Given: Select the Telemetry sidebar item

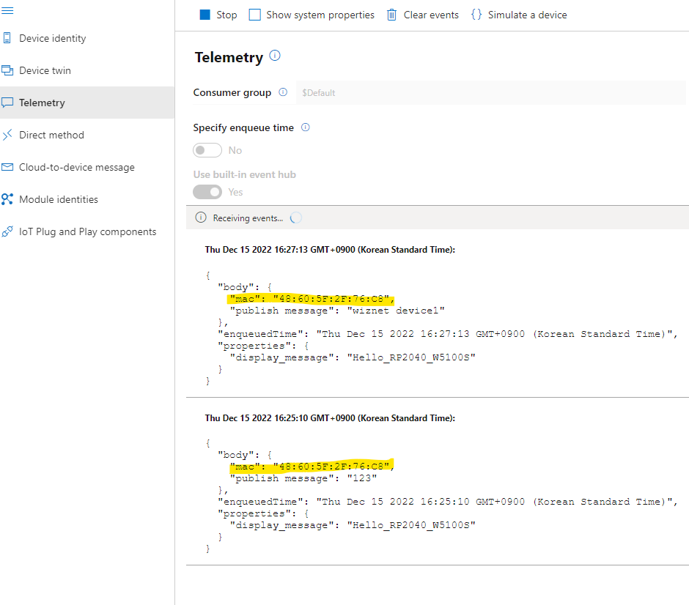Looking at the screenshot, I should click(87, 103).
